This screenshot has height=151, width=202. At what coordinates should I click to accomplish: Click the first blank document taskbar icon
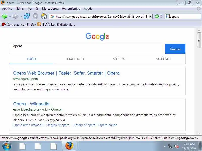tap(22, 146)
